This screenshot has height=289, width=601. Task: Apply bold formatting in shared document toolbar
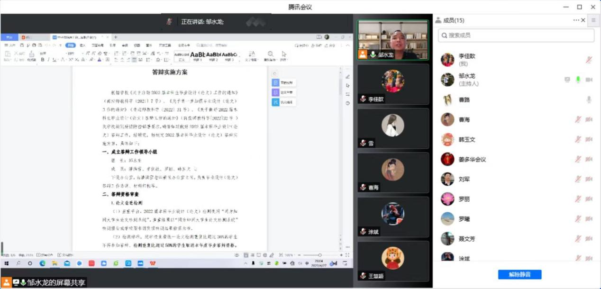click(43, 60)
